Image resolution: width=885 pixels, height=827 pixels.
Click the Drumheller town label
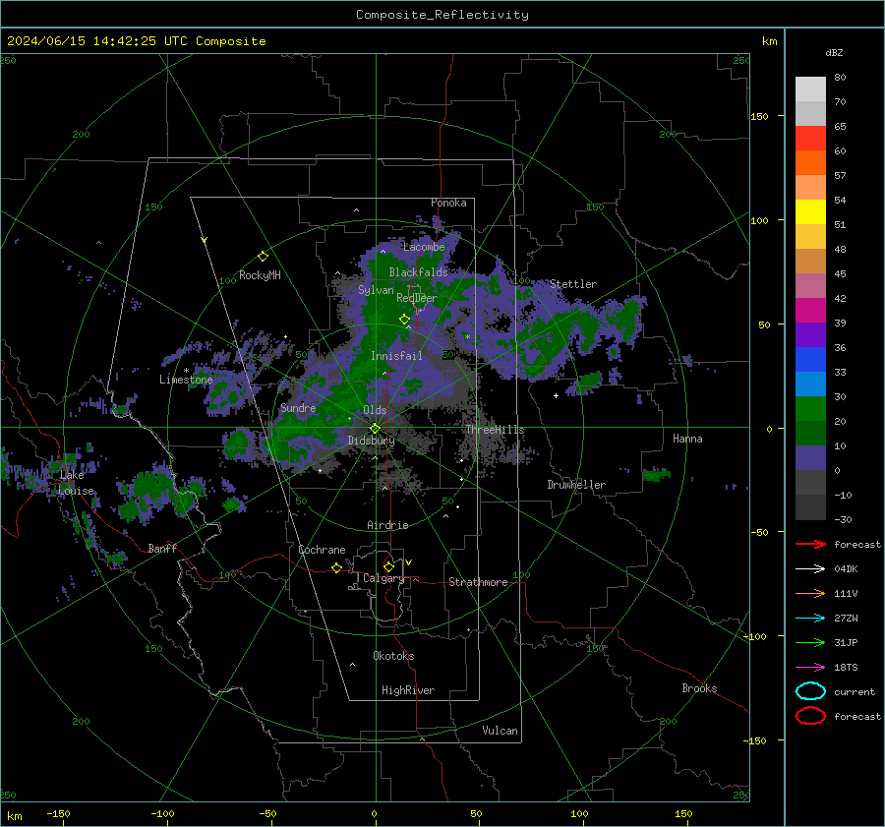pos(576,485)
